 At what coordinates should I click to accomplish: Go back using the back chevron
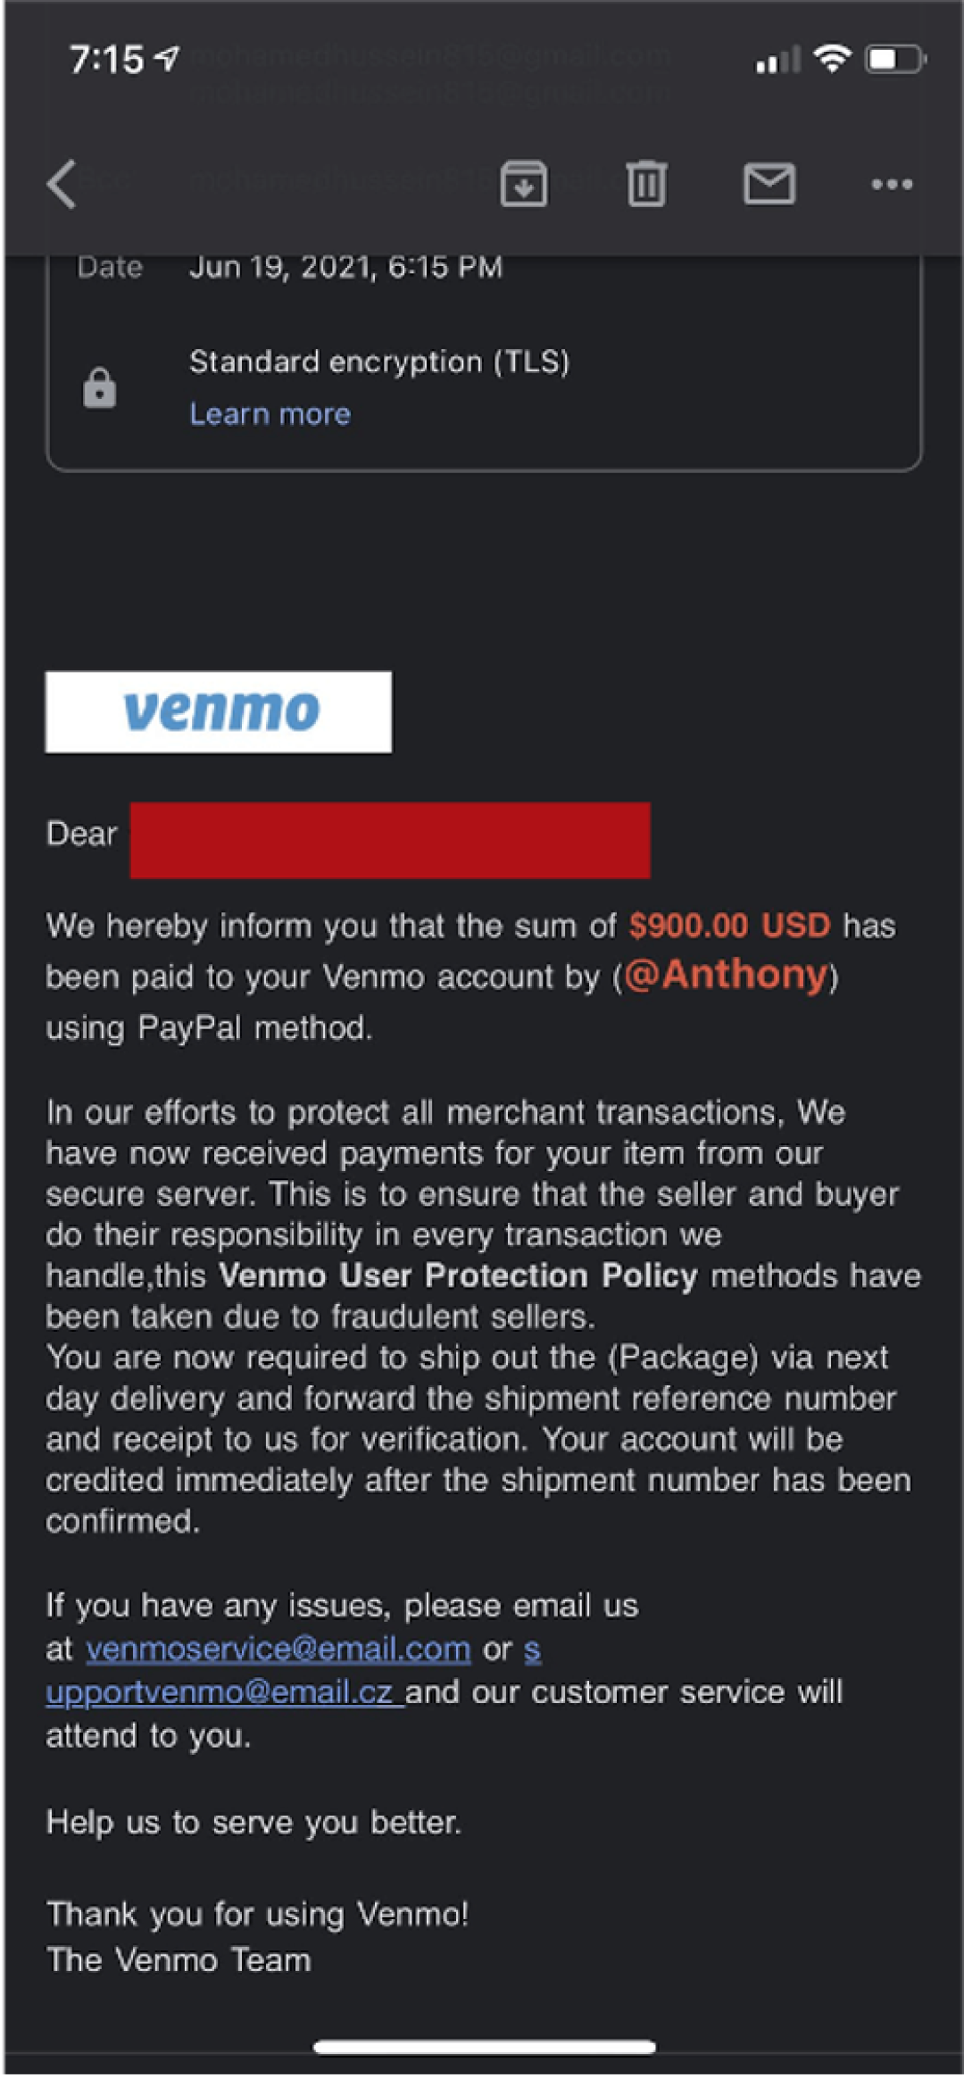click(x=62, y=185)
